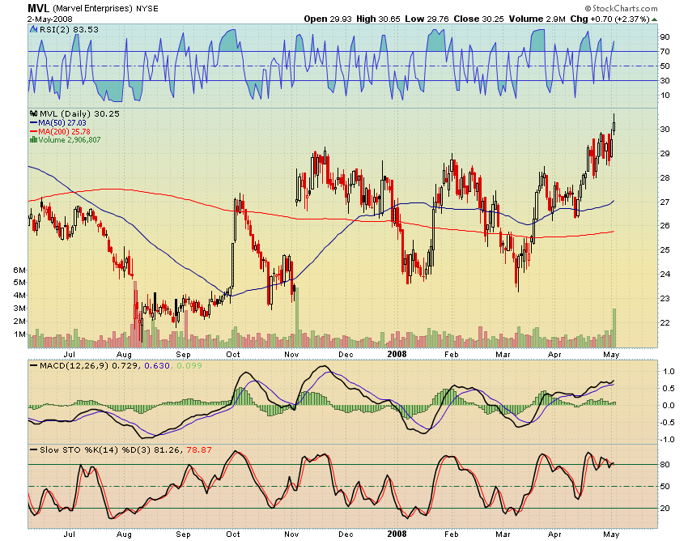Click the Open 29.93 value
Image resolution: width=688 pixels, height=541 pixels.
point(328,19)
